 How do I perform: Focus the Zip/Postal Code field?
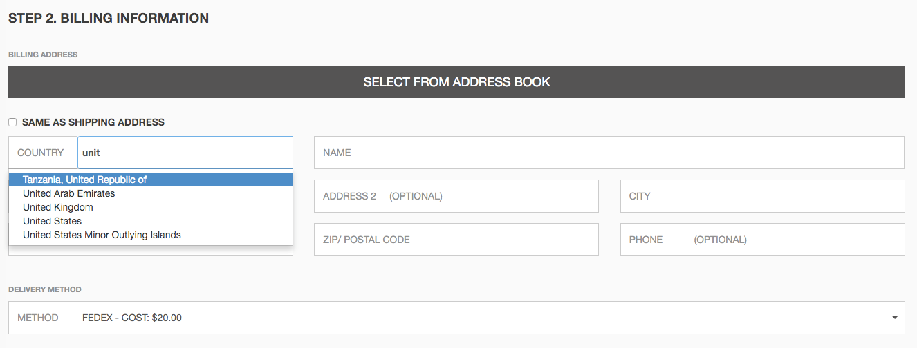(456, 240)
